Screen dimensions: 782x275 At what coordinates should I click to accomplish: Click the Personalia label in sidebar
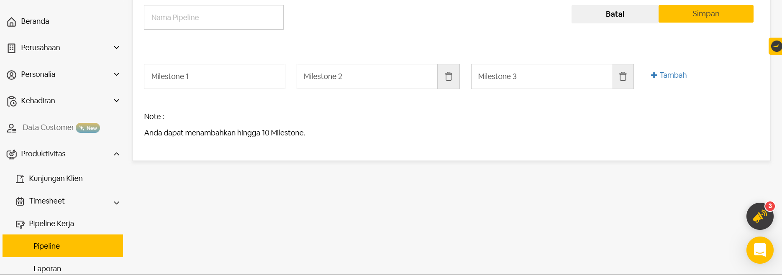click(x=38, y=74)
